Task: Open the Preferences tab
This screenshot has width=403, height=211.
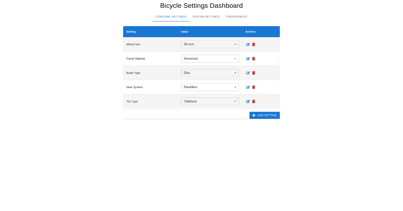Action: coord(236,17)
